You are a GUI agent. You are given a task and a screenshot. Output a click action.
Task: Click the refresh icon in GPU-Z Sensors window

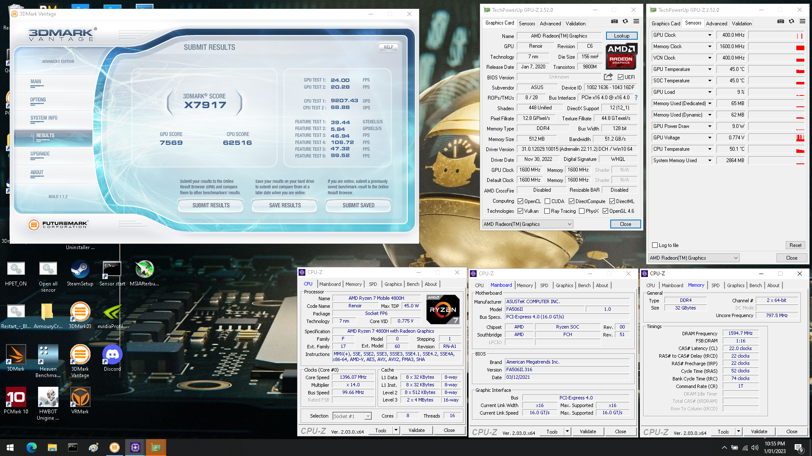click(x=791, y=22)
